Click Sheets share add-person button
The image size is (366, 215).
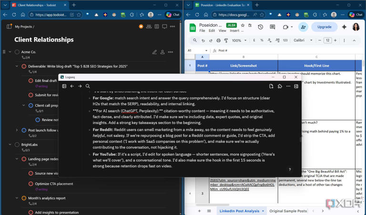303,27
